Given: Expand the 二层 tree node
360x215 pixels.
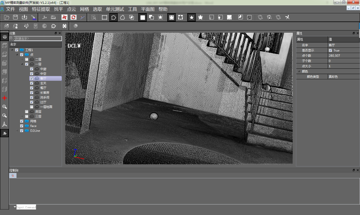Looking at the screenshot, I should coord(22,59).
